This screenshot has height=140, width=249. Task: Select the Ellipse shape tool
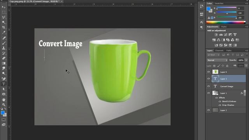(4, 94)
